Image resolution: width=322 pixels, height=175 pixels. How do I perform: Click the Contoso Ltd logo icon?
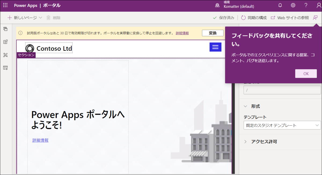tap(30, 48)
